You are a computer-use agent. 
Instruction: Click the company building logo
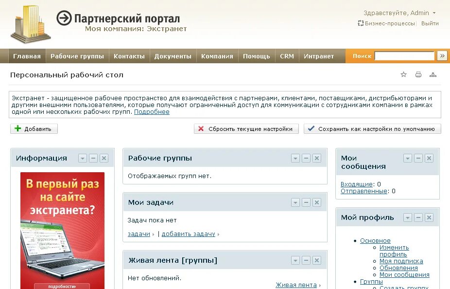[x=31, y=24]
